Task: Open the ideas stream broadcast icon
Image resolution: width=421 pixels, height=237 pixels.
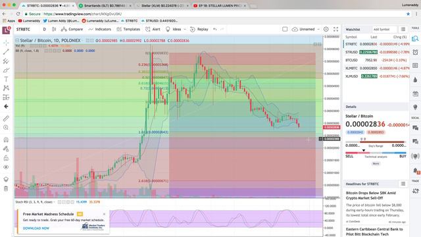Action: pos(415,156)
